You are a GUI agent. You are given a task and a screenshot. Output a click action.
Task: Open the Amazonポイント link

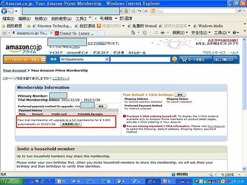[x=77, y=53]
